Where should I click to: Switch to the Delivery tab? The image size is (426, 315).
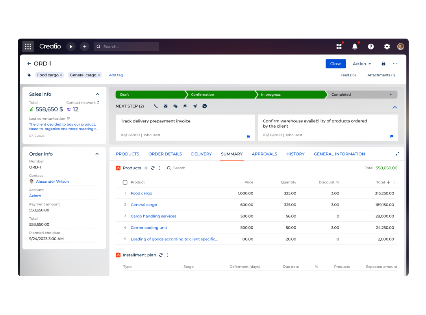(201, 154)
